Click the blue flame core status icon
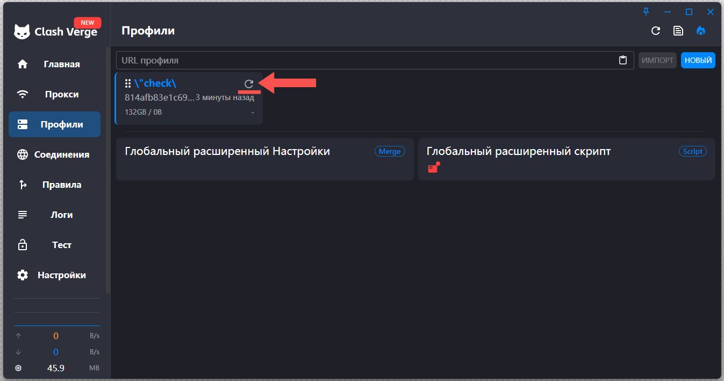 pyautogui.click(x=700, y=31)
